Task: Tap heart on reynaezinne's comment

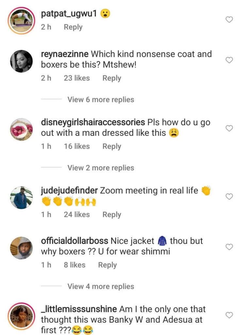Action: click(x=229, y=60)
